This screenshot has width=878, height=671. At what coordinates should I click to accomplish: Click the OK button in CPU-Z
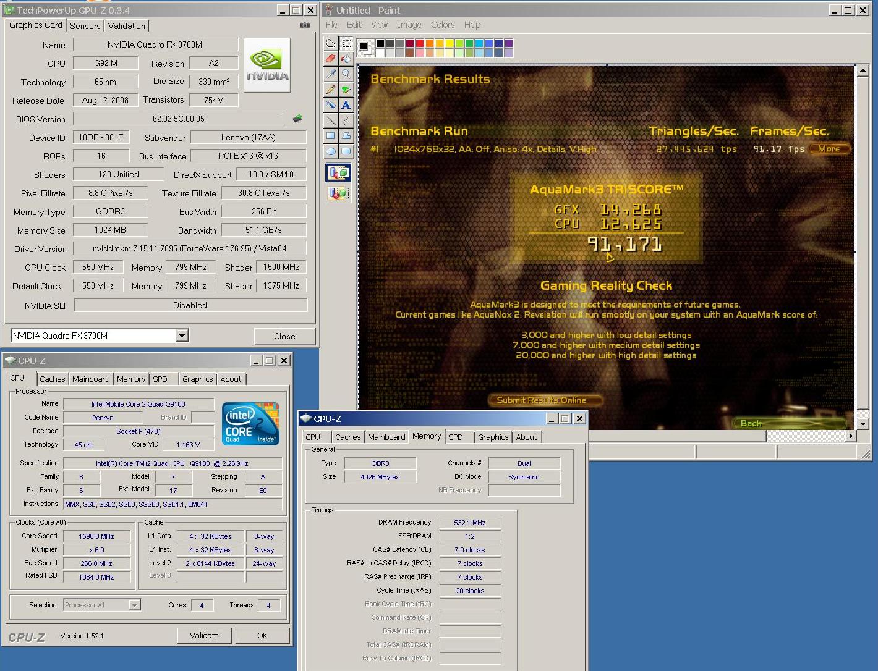262,635
